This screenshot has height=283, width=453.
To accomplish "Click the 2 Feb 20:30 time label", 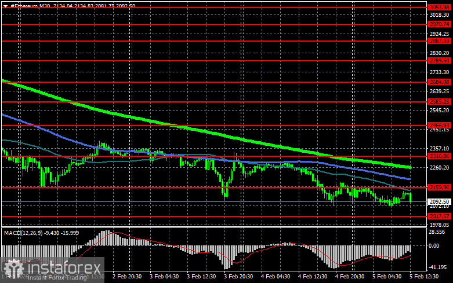I will (127, 277).
